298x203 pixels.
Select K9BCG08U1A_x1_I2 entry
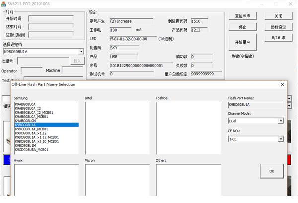pyautogui.click(x=47, y=133)
